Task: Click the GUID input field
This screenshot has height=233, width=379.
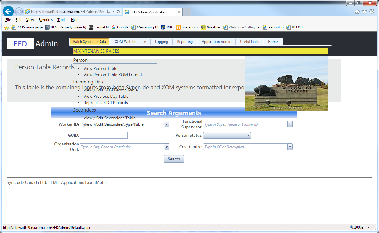Action: pyautogui.click(x=104, y=136)
